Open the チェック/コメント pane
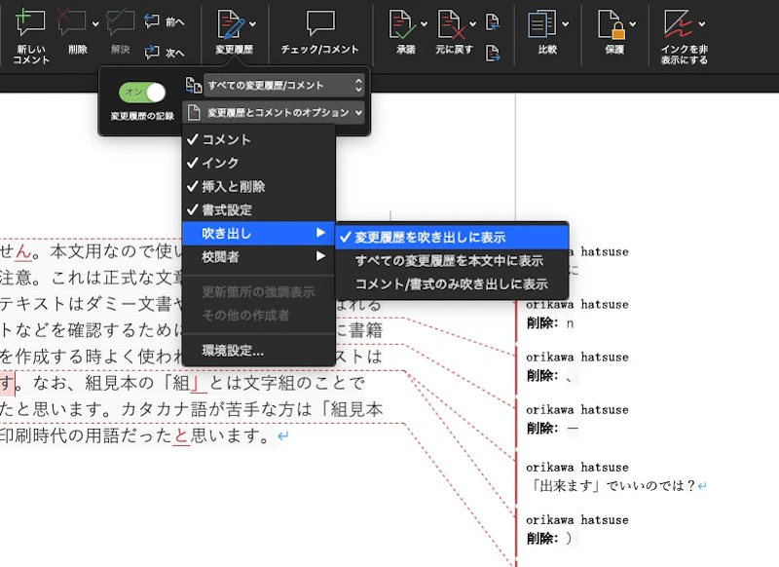Viewport: 779px width, 567px height. tap(321, 29)
